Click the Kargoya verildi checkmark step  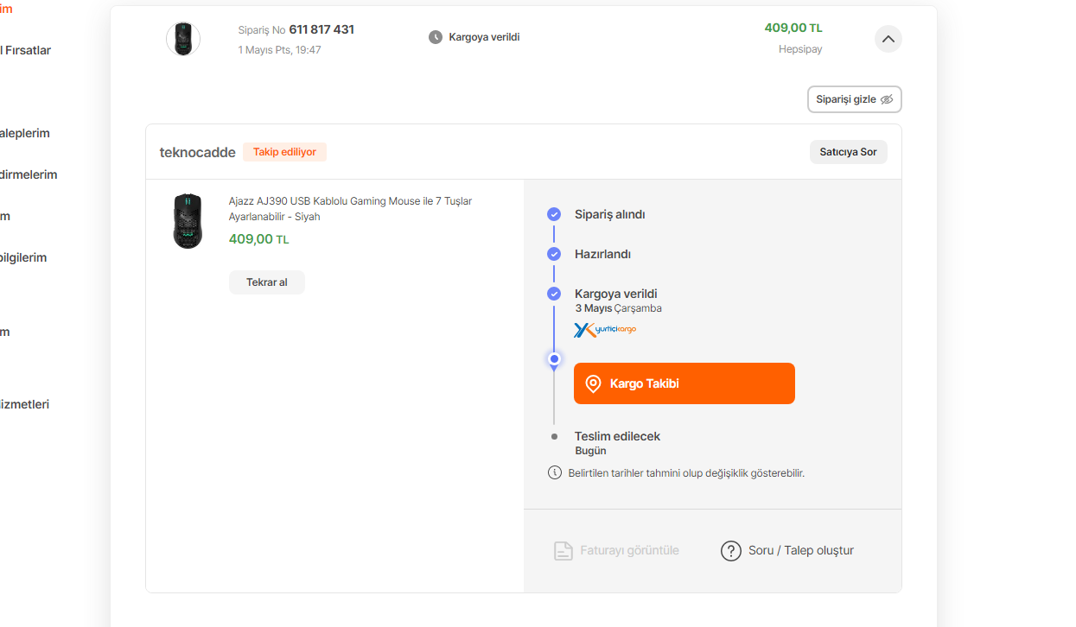pyautogui.click(x=554, y=294)
